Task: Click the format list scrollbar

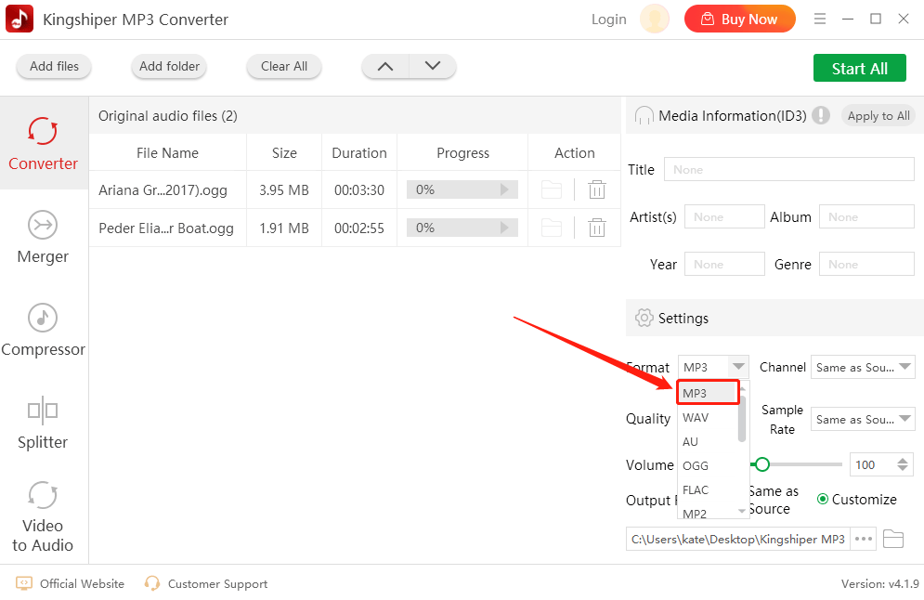Action: point(743,418)
